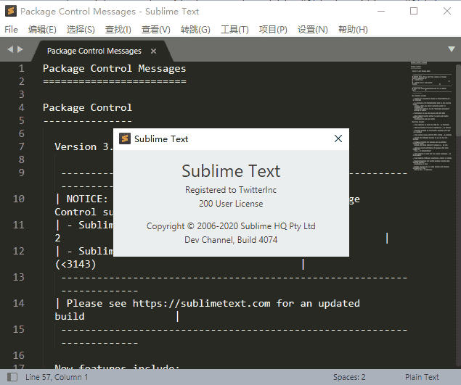Click 'Package Control' text on line 4

(x=87, y=107)
